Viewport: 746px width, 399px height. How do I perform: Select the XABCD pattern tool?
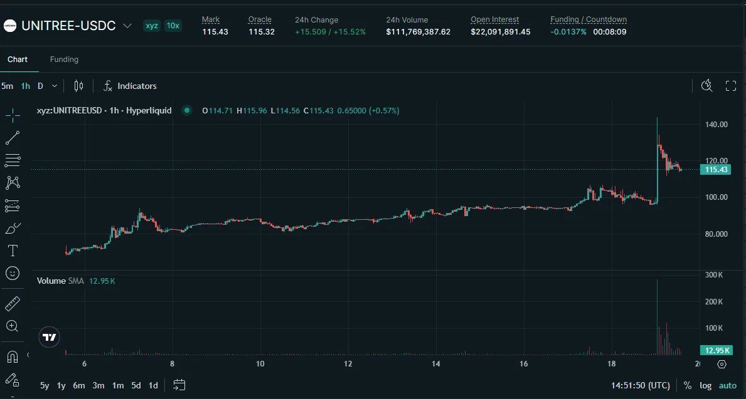pyautogui.click(x=13, y=183)
